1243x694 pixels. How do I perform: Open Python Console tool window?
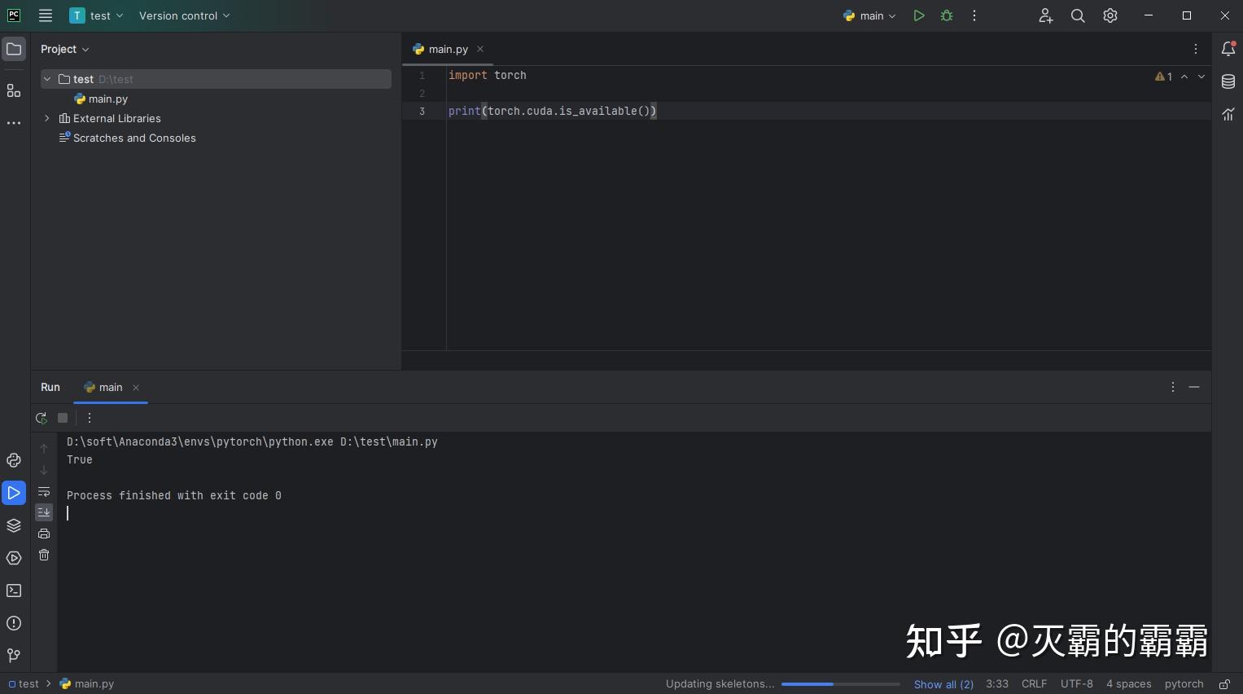tap(14, 460)
